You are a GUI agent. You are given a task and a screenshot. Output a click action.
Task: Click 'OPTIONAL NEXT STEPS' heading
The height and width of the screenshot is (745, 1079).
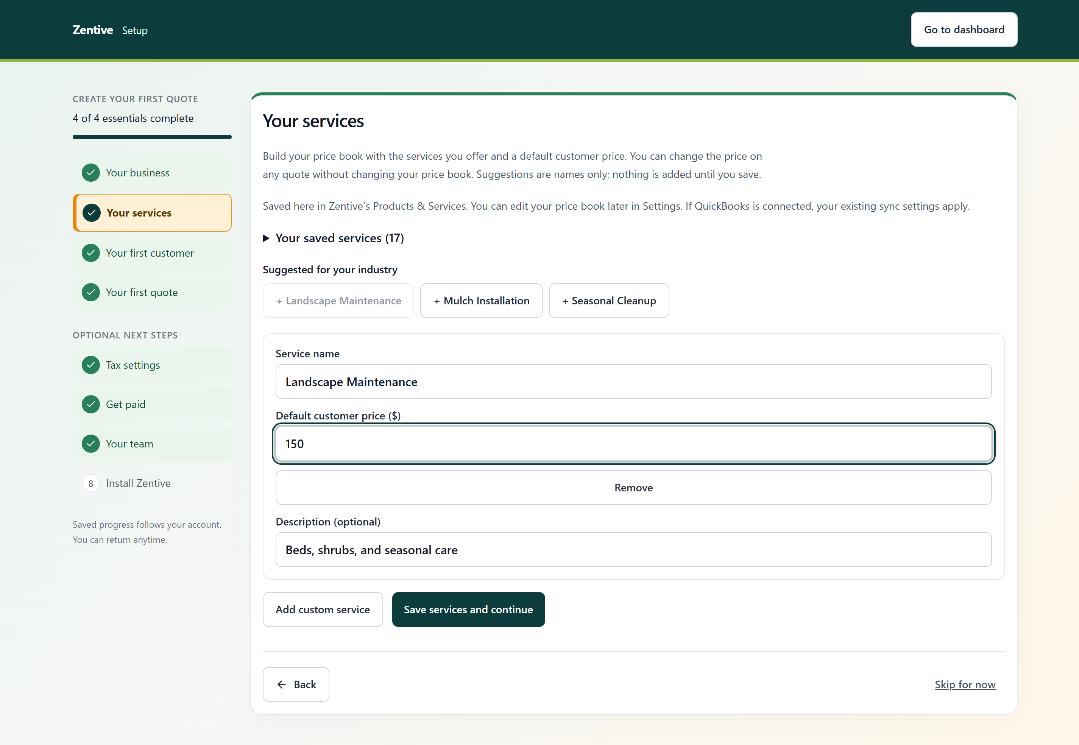125,335
